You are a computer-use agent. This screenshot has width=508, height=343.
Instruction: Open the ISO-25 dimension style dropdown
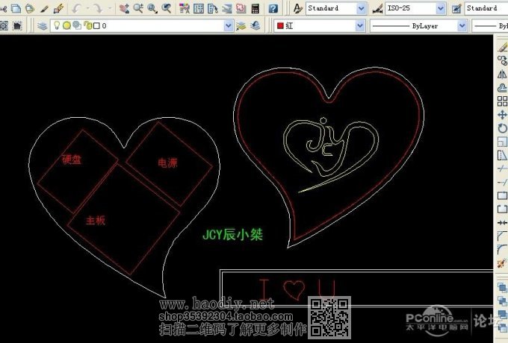coord(441,8)
